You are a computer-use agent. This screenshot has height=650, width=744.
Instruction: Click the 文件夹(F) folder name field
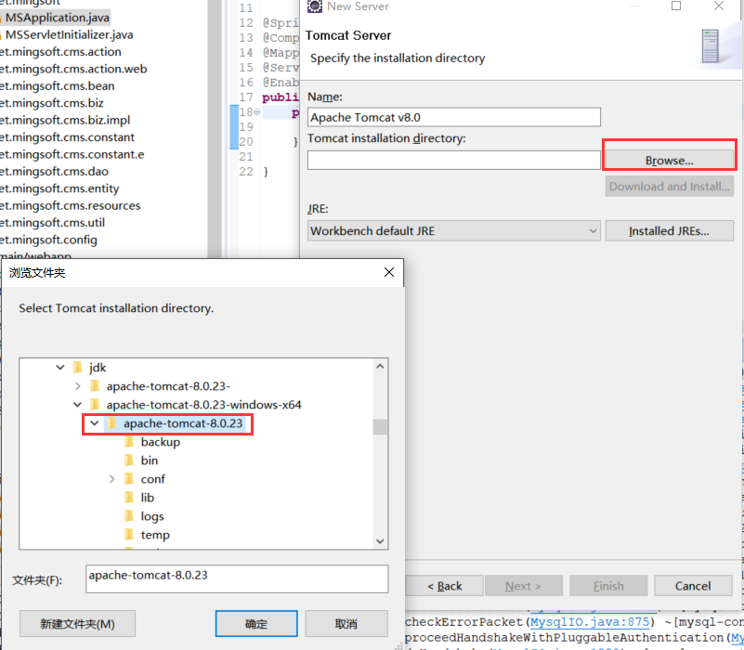(x=237, y=578)
